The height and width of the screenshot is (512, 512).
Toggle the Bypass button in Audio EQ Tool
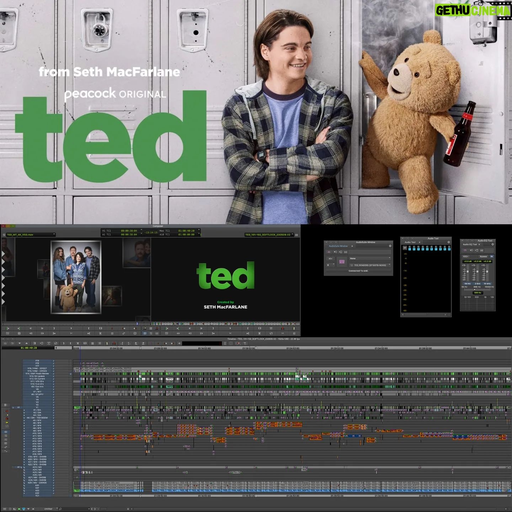tap(483, 256)
